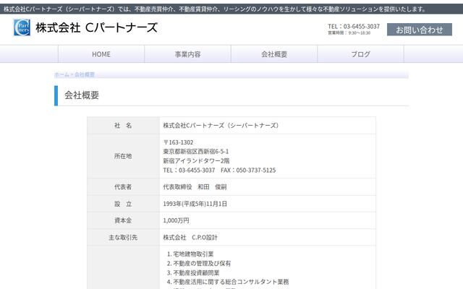Image resolution: width=463 pixels, height=289 pixels.
Task: Select list item 1. 宅地建物取引業
Action: point(190,254)
